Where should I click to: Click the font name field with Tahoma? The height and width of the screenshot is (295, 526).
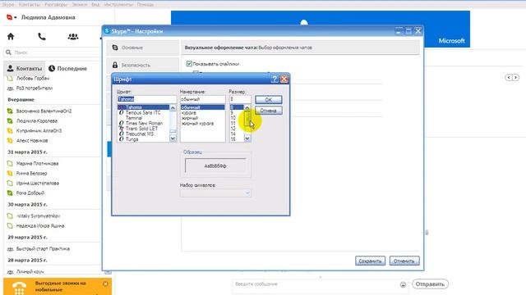pyautogui.click(x=146, y=99)
